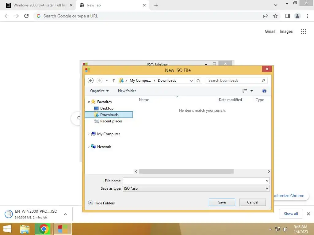Click the volume speaker tray icon

click(285, 229)
